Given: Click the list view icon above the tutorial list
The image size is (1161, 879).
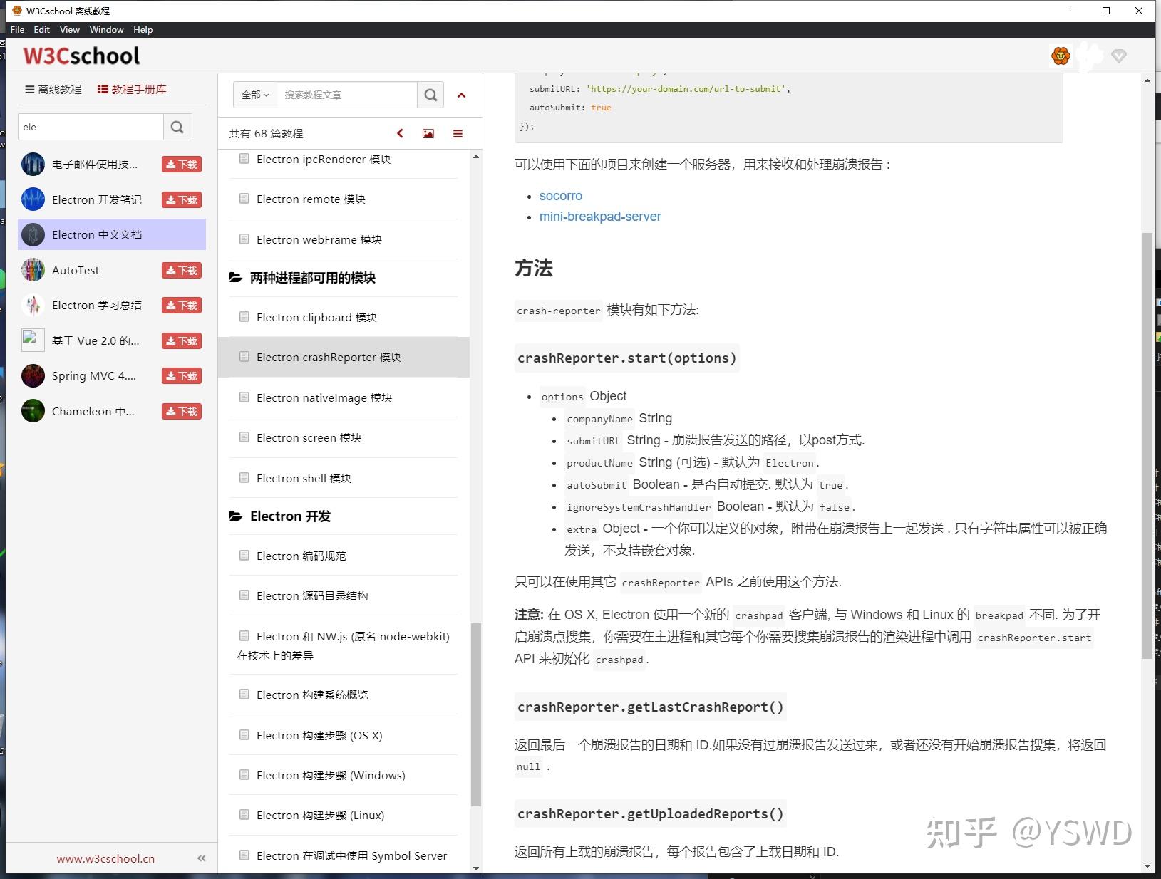Looking at the screenshot, I should click(458, 133).
